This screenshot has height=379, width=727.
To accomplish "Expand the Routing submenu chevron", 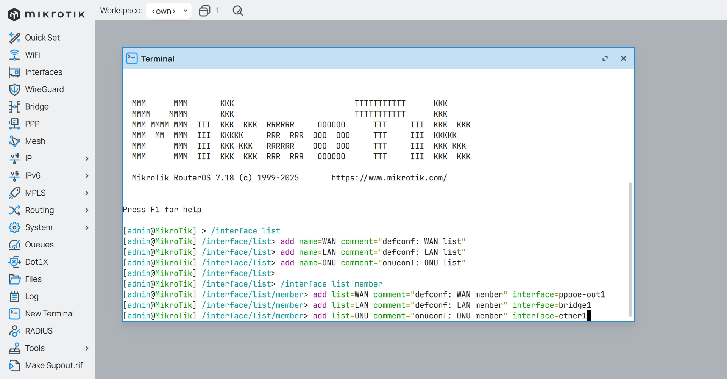I will point(87,210).
